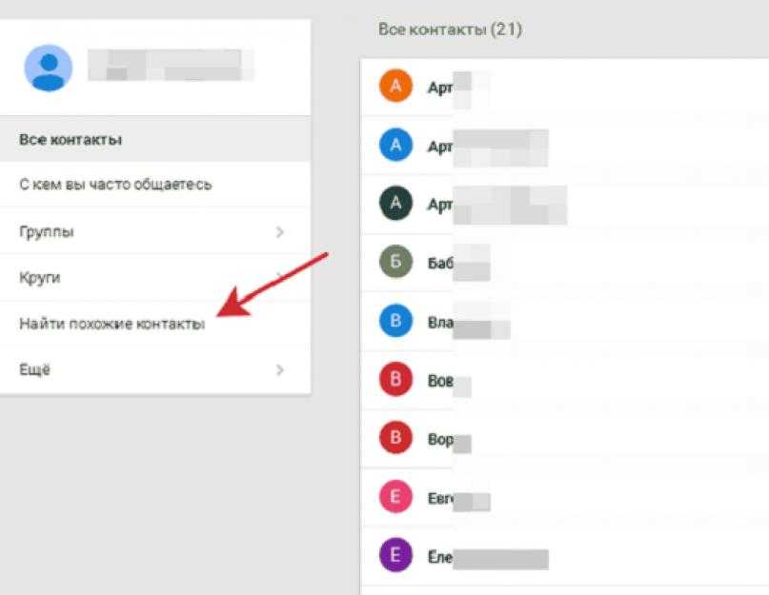Click the account name next to avatar

click(171, 65)
